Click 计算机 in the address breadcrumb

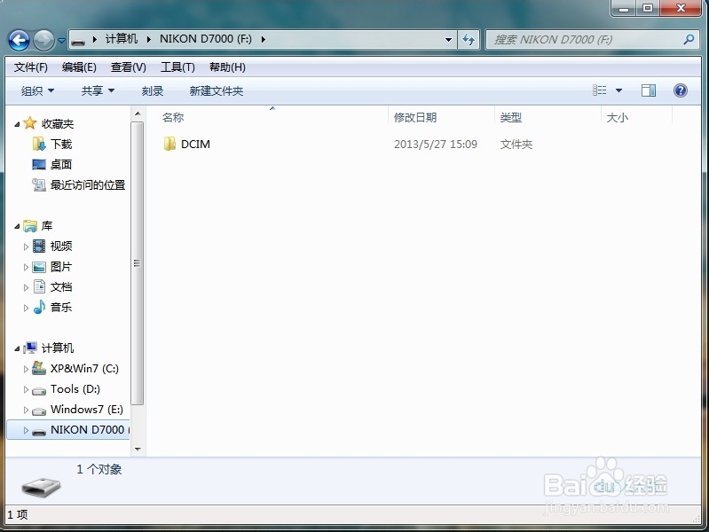click(x=122, y=39)
